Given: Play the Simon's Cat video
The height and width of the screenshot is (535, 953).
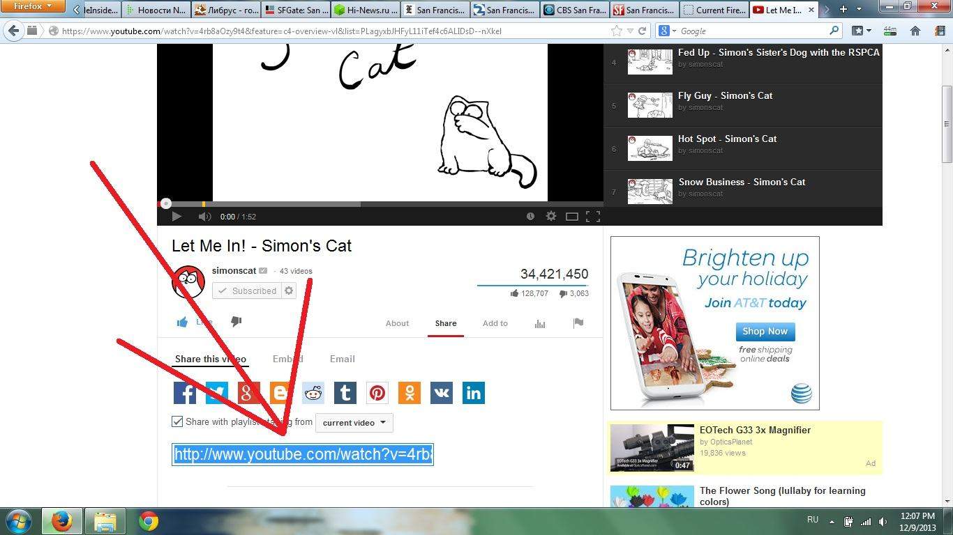Looking at the screenshot, I should click(x=177, y=217).
